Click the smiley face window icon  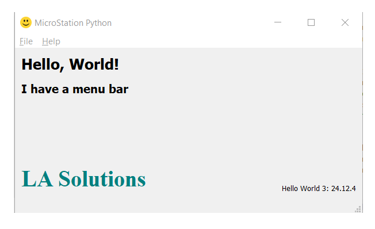(x=26, y=22)
